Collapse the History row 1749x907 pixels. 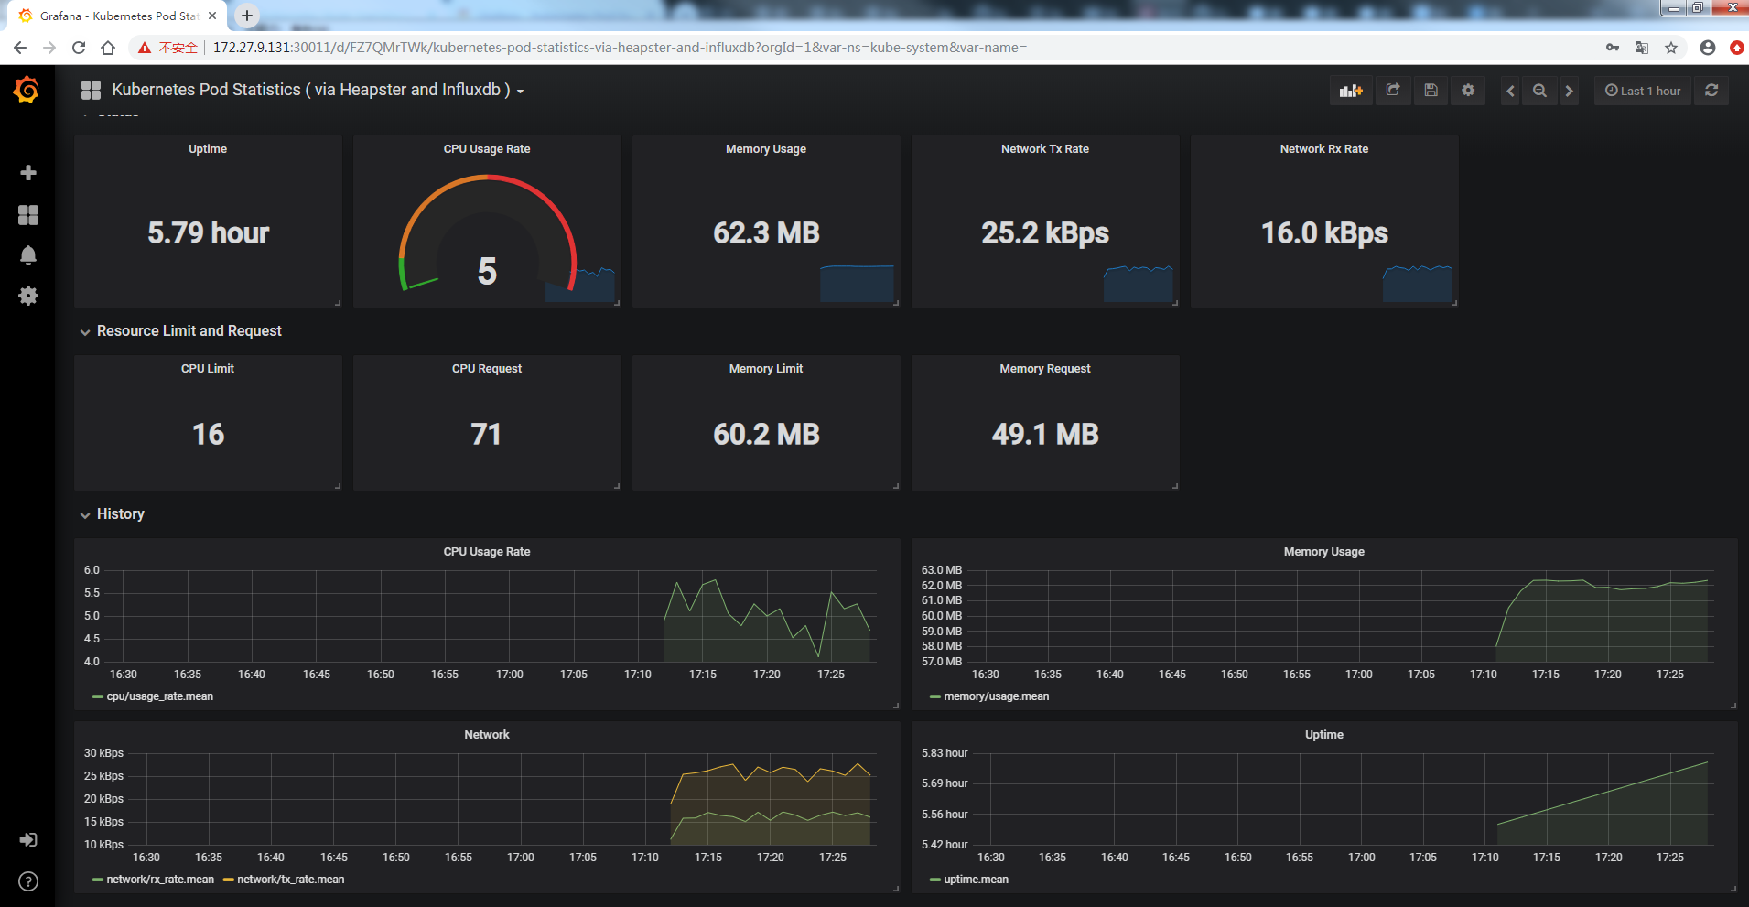click(x=120, y=514)
